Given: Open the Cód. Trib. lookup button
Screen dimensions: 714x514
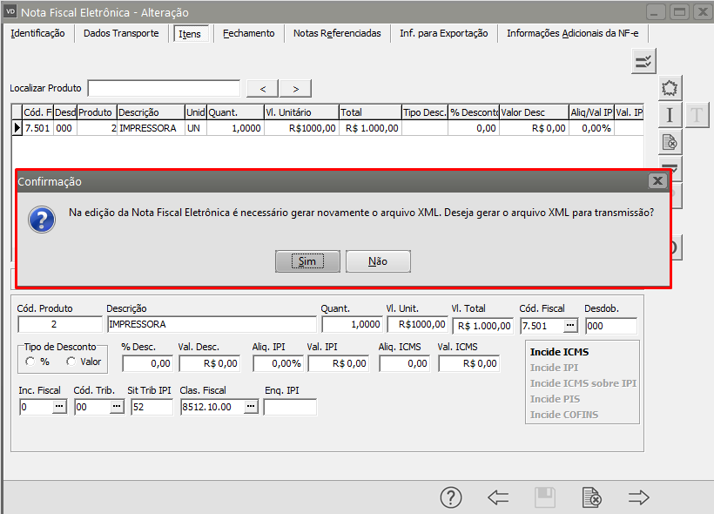Looking at the screenshot, I should coord(117,407).
